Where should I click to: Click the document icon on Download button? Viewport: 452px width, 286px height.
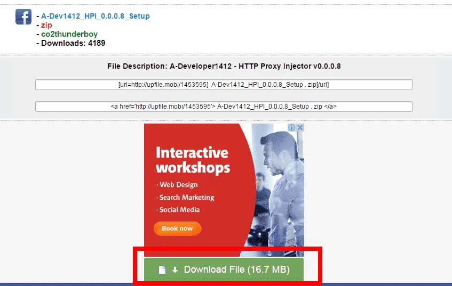coord(162,270)
